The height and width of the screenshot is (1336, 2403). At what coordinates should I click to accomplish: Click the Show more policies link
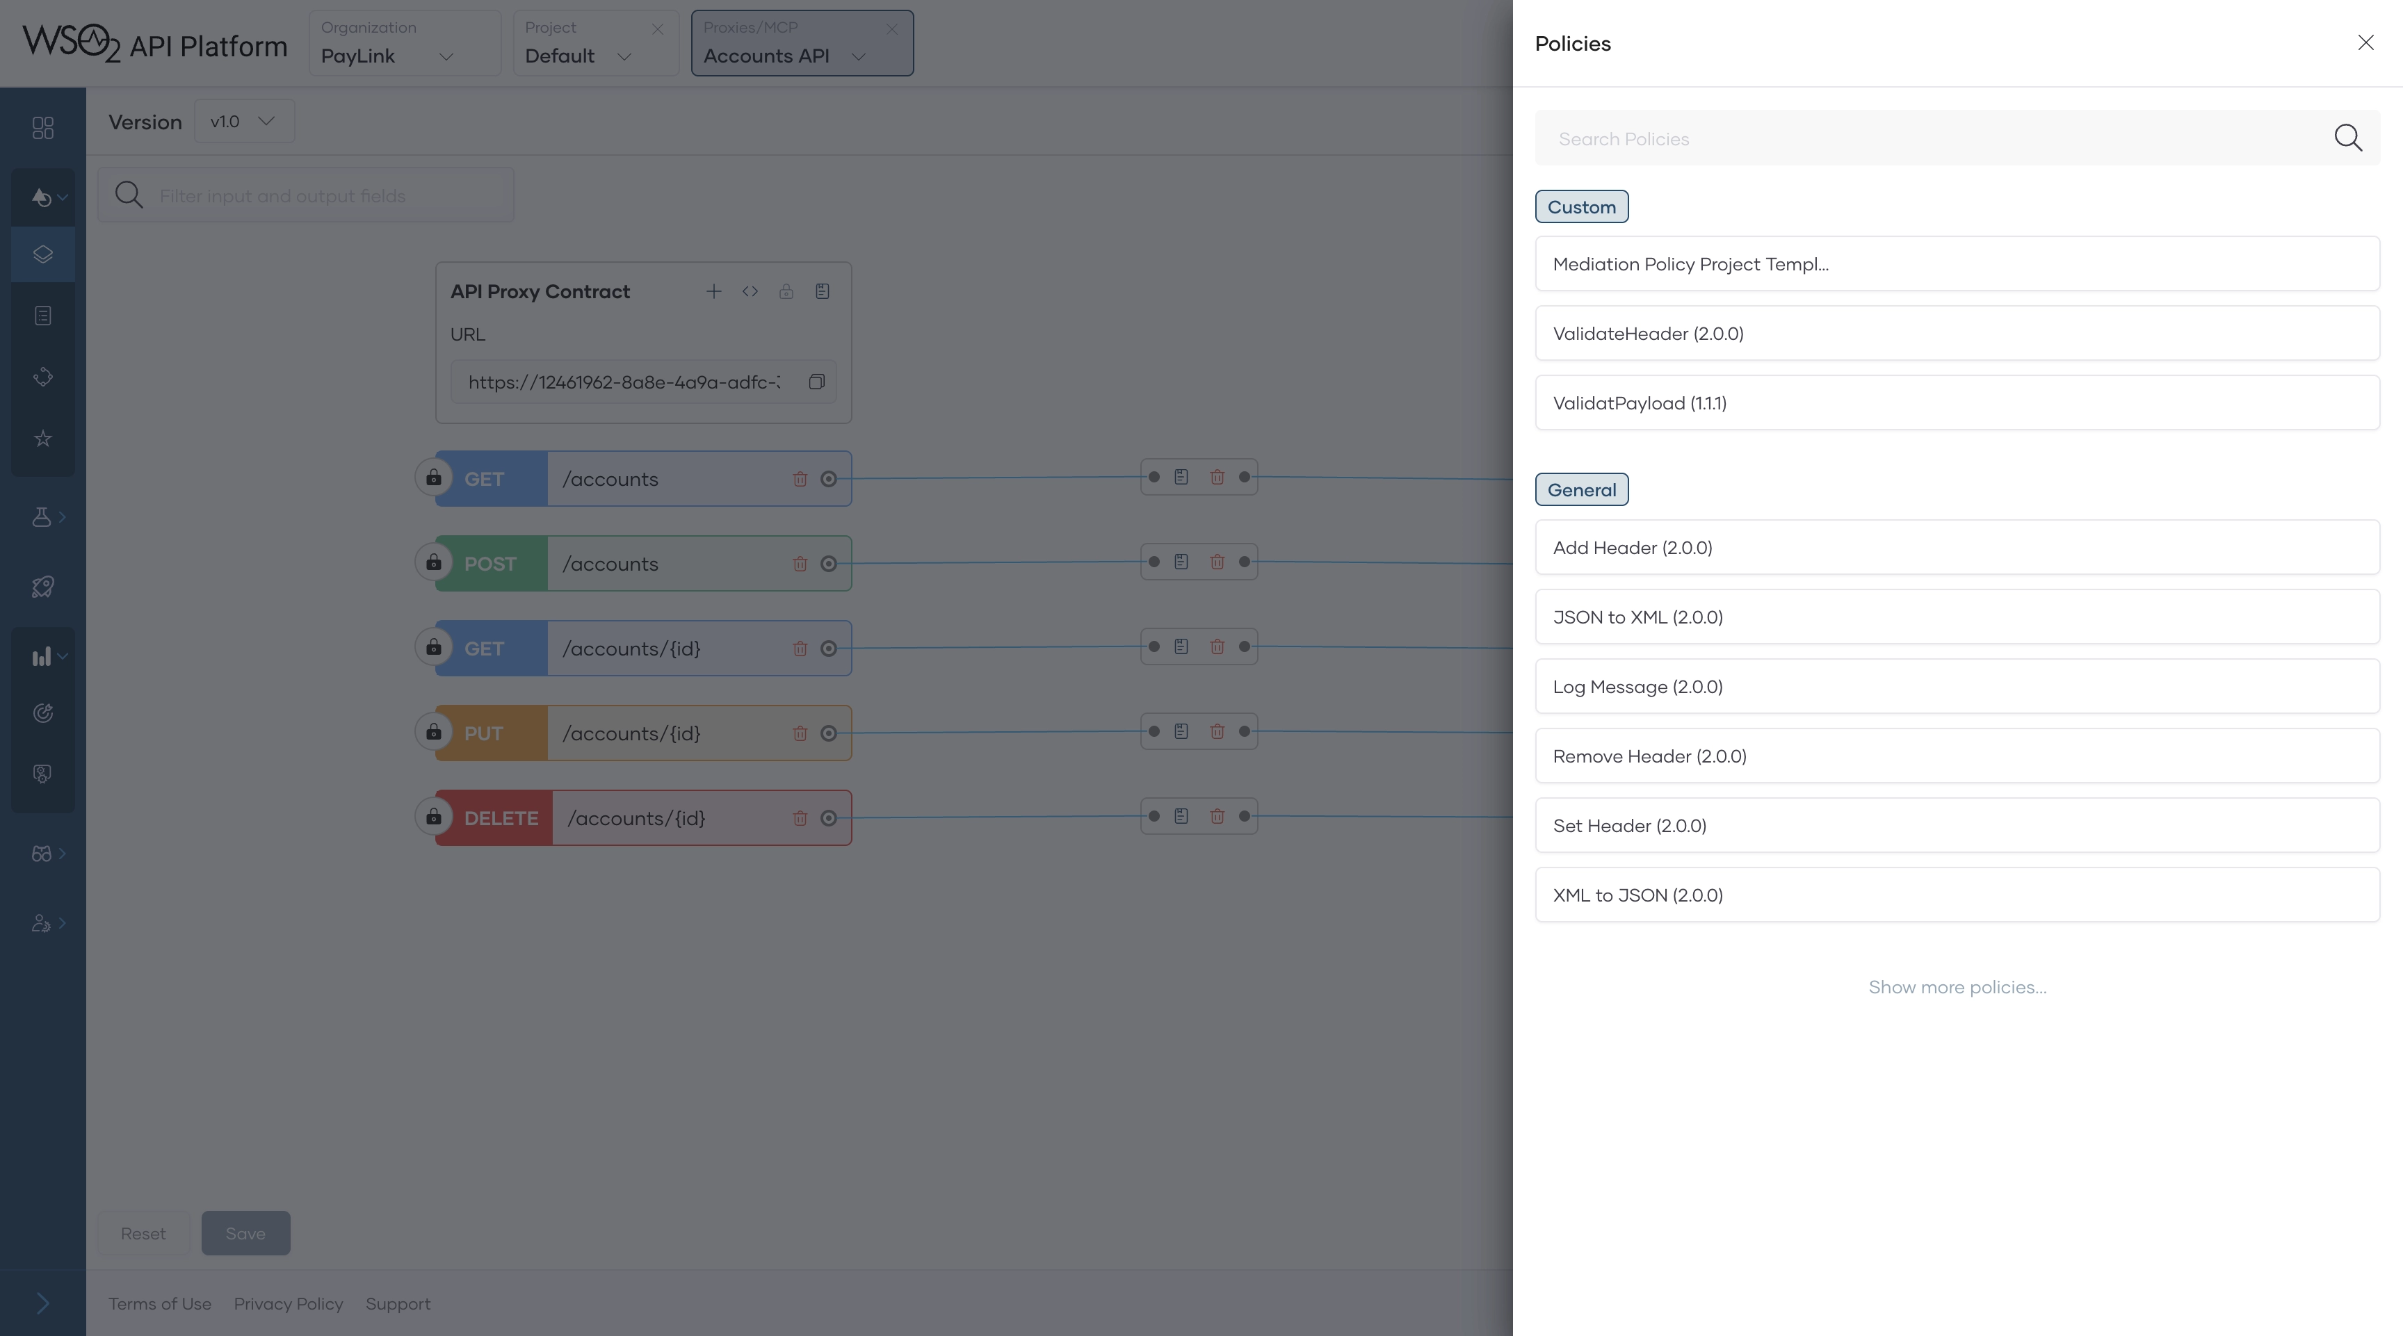coord(1956,986)
